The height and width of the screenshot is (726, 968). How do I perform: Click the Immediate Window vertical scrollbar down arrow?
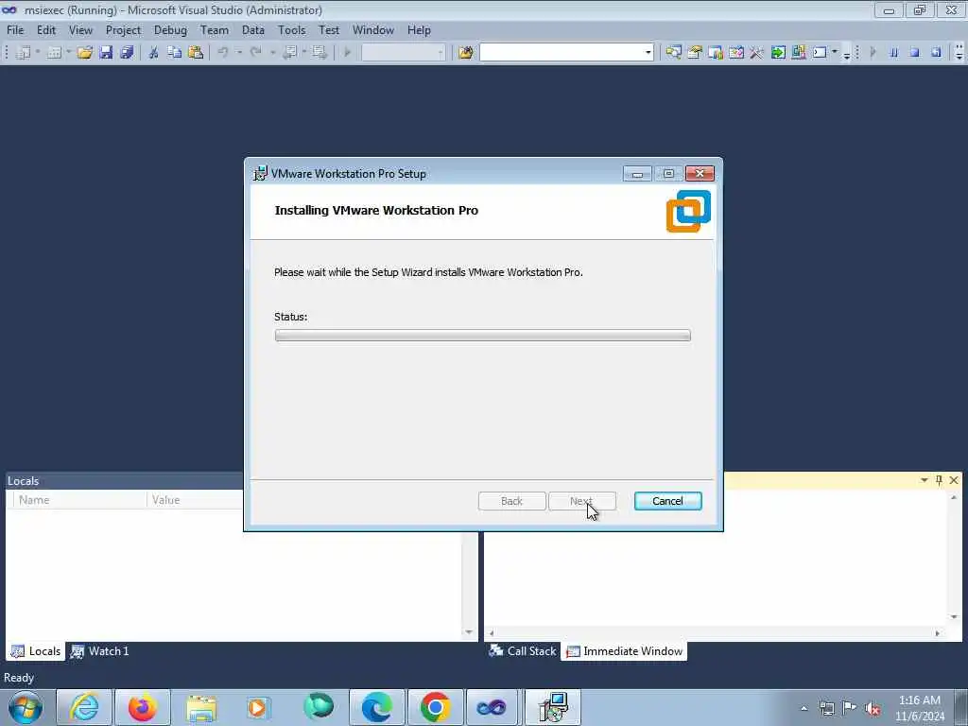954,616
